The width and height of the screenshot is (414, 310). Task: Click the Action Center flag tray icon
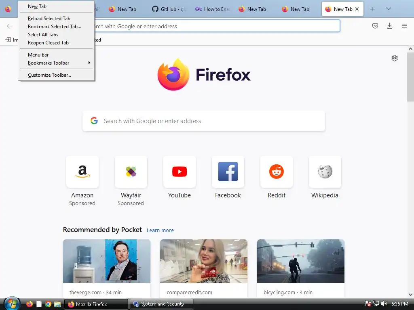pos(368,304)
